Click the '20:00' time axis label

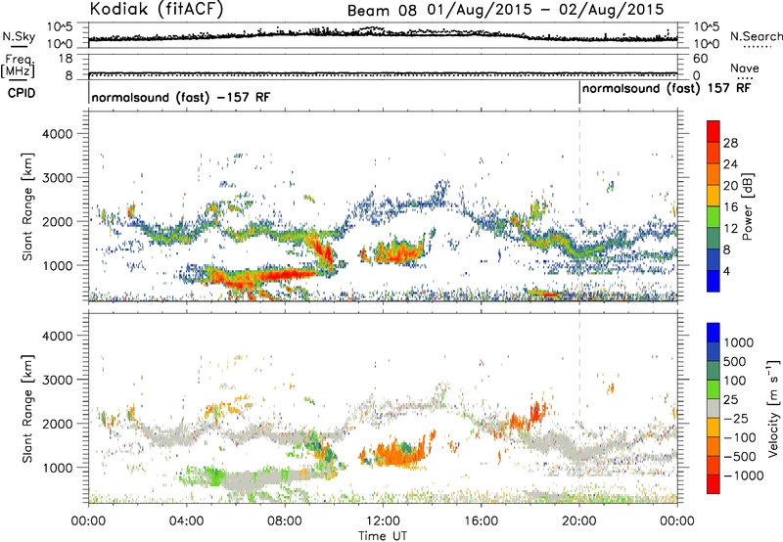[579, 521]
